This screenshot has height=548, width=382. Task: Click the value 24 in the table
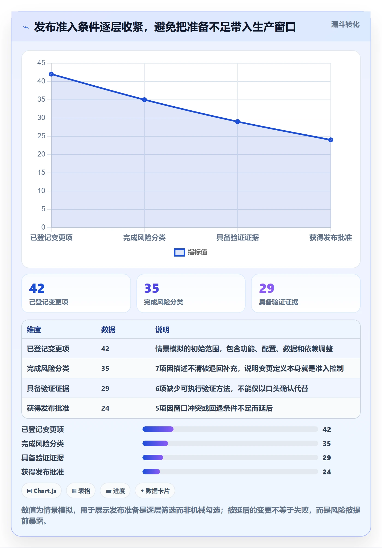pos(105,408)
